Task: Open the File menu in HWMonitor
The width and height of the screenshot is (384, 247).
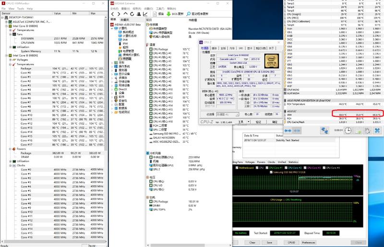Action: pos(4,9)
